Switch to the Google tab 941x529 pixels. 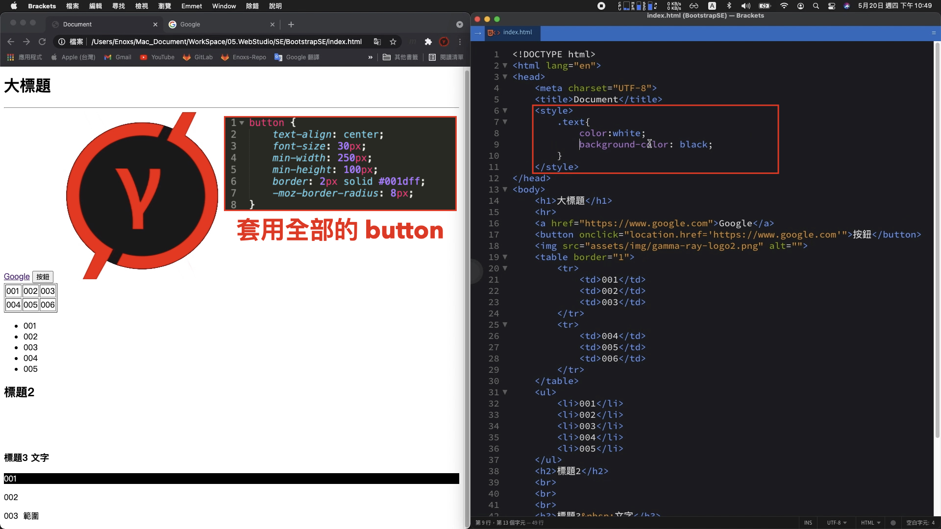click(x=222, y=24)
